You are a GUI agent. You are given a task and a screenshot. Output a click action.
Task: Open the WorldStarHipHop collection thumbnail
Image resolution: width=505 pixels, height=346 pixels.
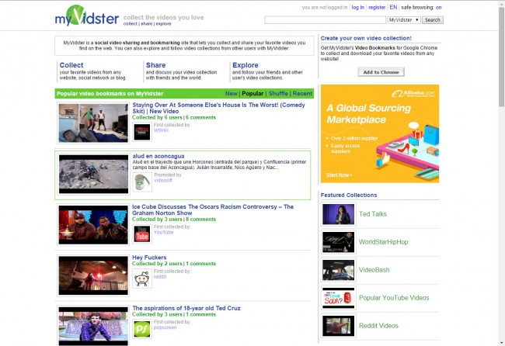pyautogui.click(x=338, y=242)
